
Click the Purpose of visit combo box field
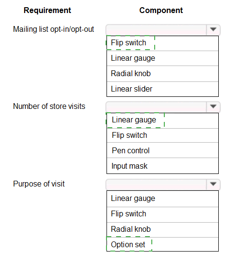click(156, 184)
